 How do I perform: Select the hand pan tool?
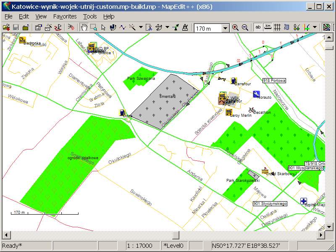84,28
